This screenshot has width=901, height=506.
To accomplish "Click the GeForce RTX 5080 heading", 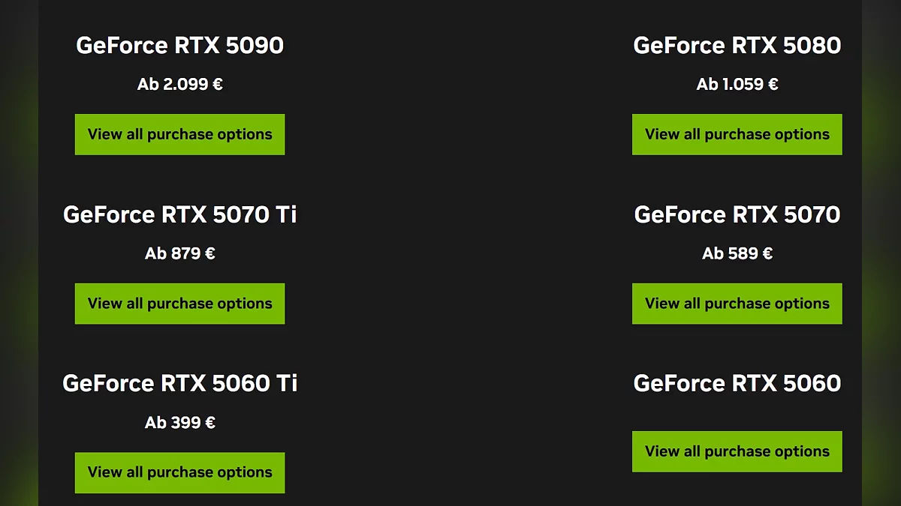I will [737, 46].
